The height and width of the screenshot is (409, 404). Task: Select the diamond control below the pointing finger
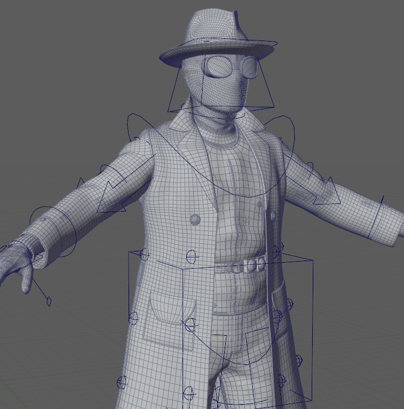(x=49, y=301)
